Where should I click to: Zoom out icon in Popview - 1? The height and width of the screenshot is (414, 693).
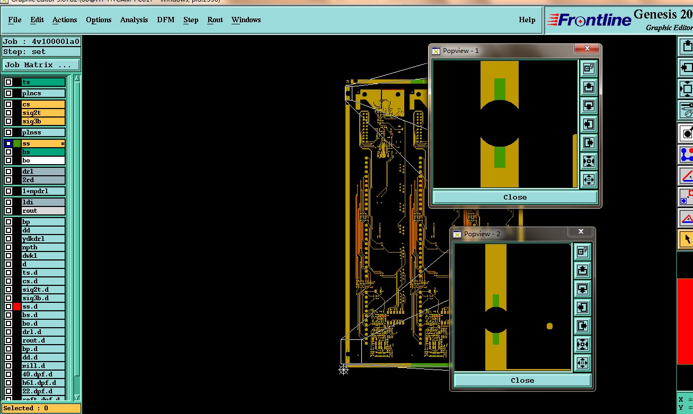click(589, 179)
